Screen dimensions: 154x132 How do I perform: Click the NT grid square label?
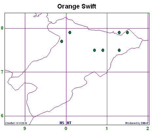[x=69, y=123]
